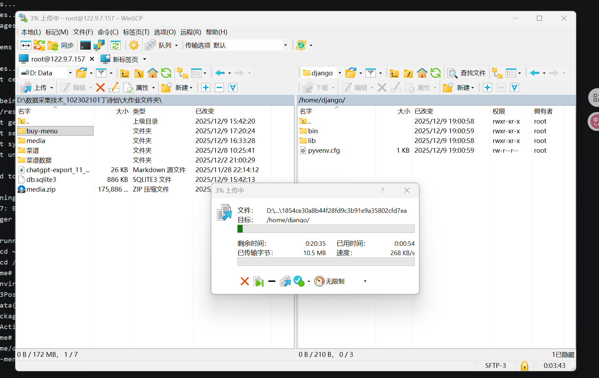This screenshot has width=599, height=378.
Task: Cancel the upload with the red X
Action: pos(245,281)
